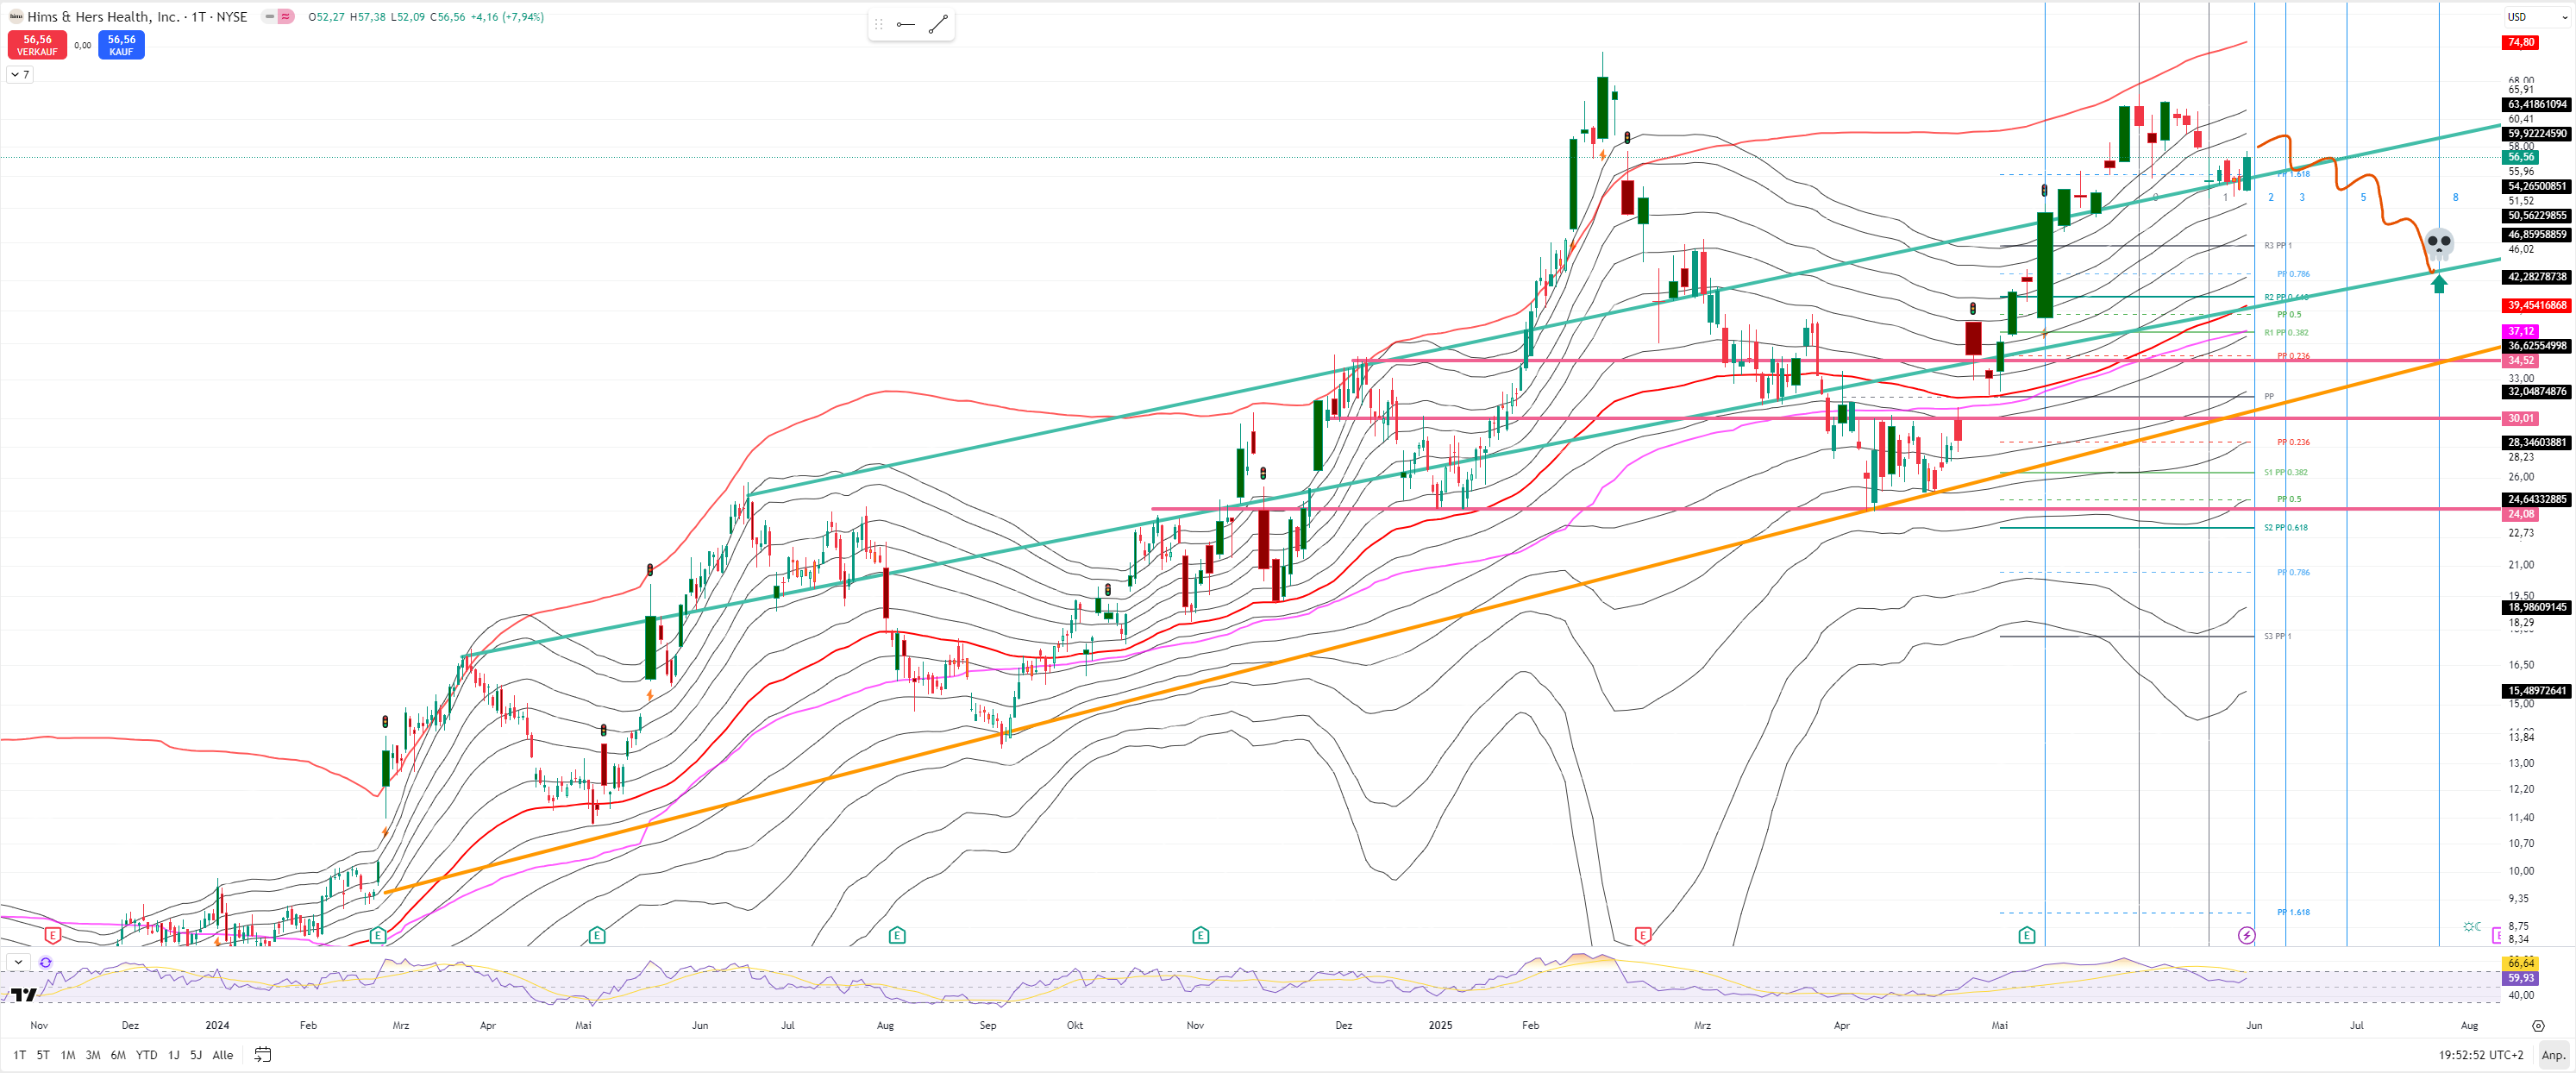
Task: Select the YTD time range
Action: pos(146,1055)
